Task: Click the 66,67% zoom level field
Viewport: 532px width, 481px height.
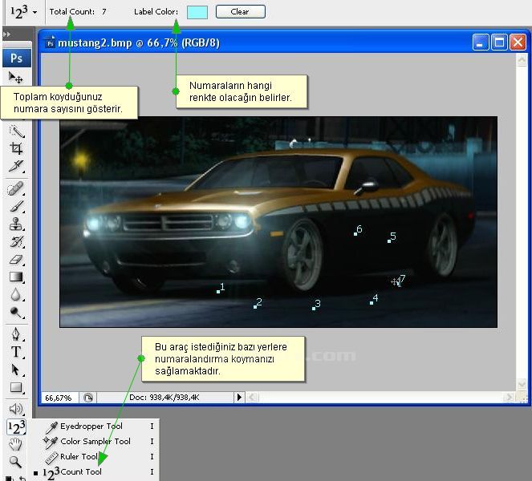Action: pyautogui.click(x=59, y=398)
